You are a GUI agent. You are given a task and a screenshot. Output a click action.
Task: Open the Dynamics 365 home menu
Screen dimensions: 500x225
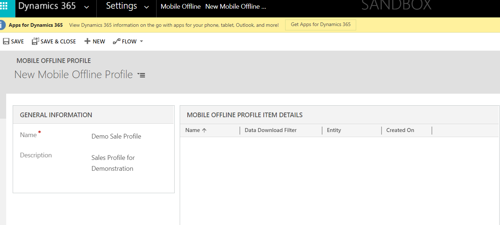pos(47,6)
